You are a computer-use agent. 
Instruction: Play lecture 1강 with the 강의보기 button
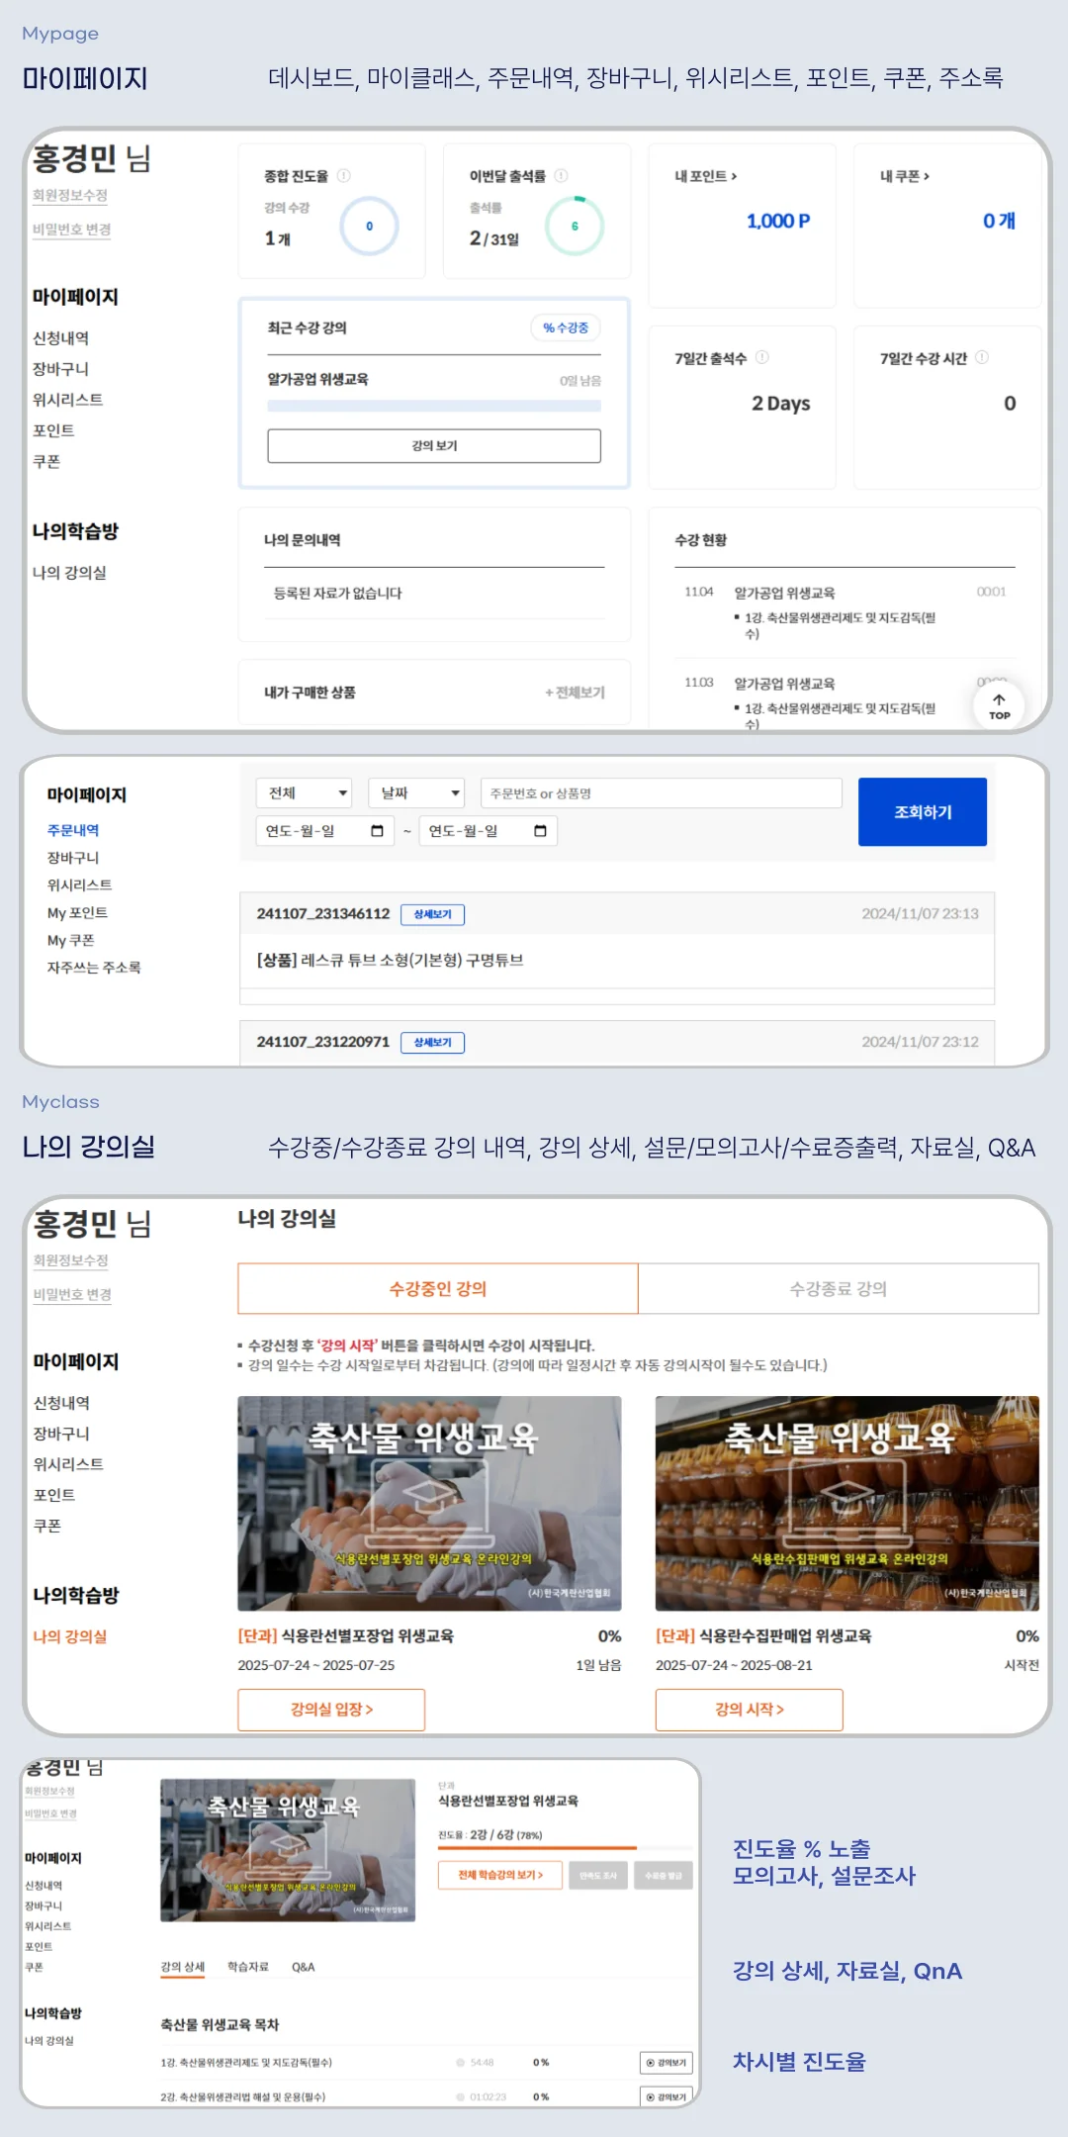tap(666, 2063)
